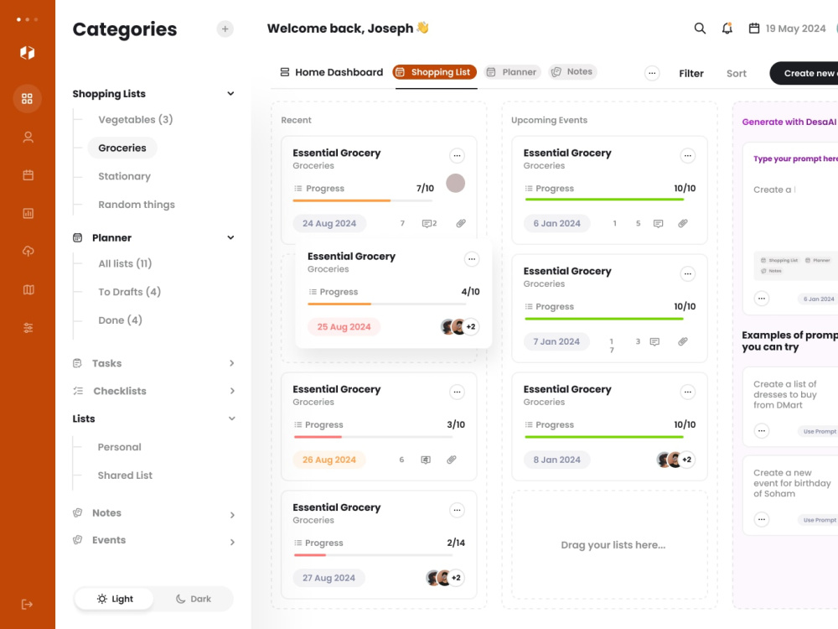Switch to Dark theme
The height and width of the screenshot is (629, 838).
[194, 599]
